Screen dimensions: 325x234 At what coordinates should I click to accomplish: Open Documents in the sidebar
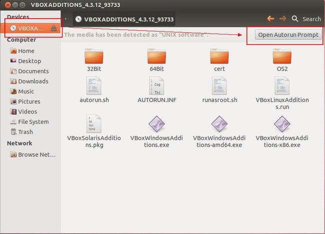30,71
